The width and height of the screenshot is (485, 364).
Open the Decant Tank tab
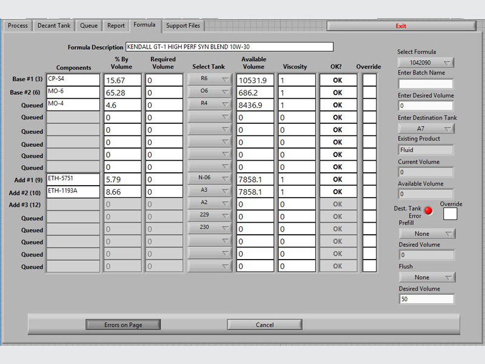54,25
